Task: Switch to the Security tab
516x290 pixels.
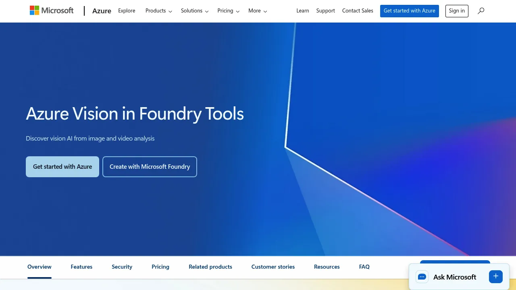Action: pos(122,267)
